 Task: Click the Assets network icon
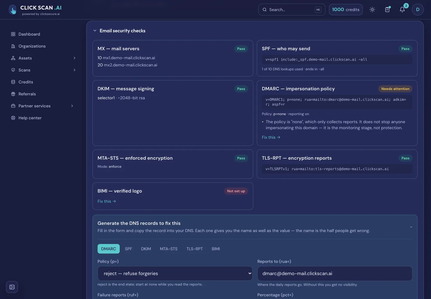(x=13, y=58)
